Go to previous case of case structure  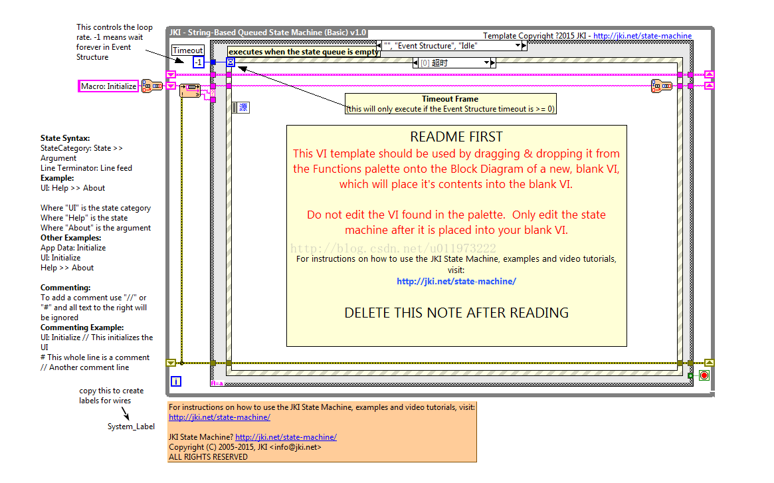[x=379, y=45]
